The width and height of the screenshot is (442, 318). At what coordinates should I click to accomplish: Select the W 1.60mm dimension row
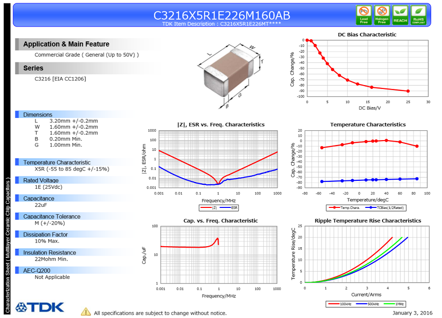pos(66,127)
